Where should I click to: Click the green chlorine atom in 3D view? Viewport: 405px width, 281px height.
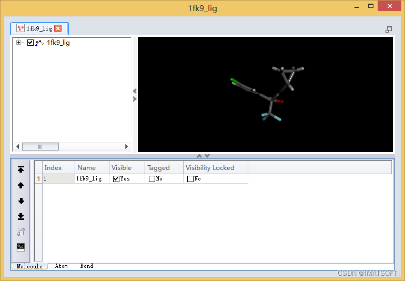[x=233, y=81]
